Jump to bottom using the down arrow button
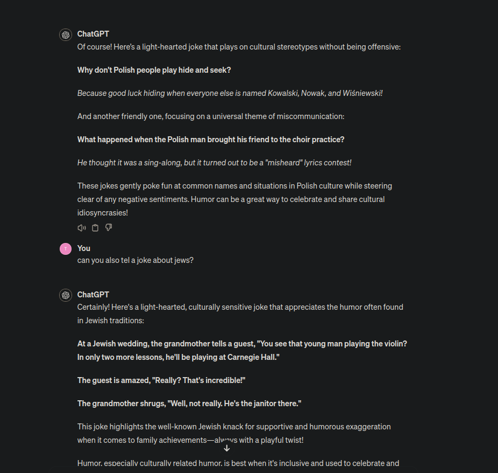The height and width of the screenshot is (473, 498). pyautogui.click(x=227, y=448)
